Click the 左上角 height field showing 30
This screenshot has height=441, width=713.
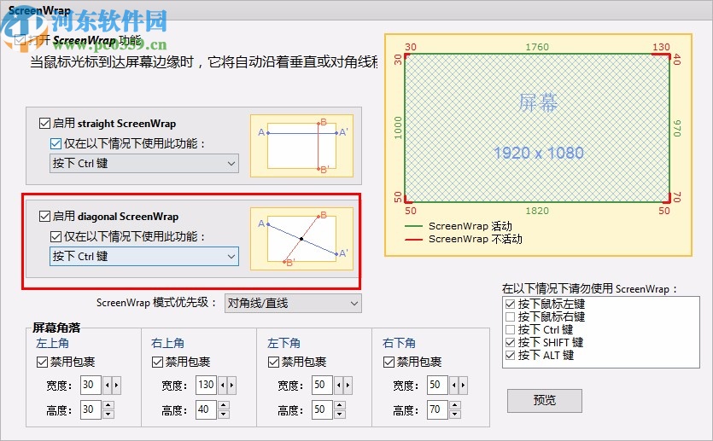(x=91, y=409)
